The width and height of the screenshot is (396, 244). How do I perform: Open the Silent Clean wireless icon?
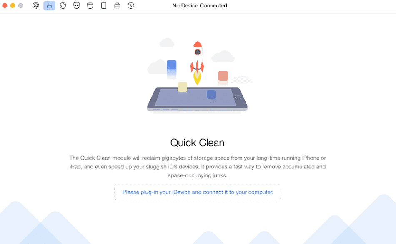pos(36,5)
